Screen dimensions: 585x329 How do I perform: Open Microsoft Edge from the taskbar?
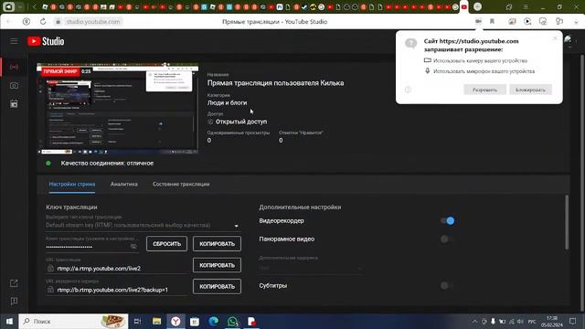pyautogui.click(x=213, y=321)
